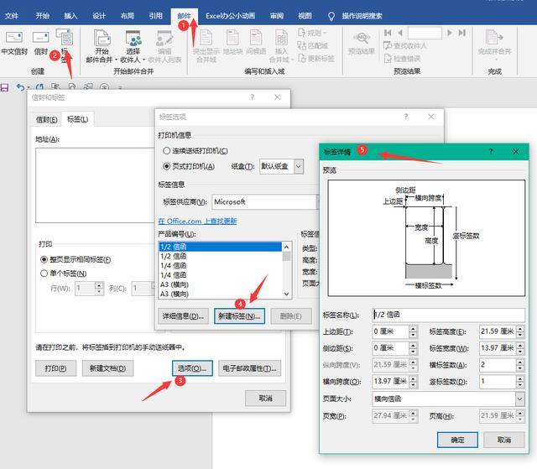Switch to the 信封 tab in dialog

pyautogui.click(x=47, y=119)
